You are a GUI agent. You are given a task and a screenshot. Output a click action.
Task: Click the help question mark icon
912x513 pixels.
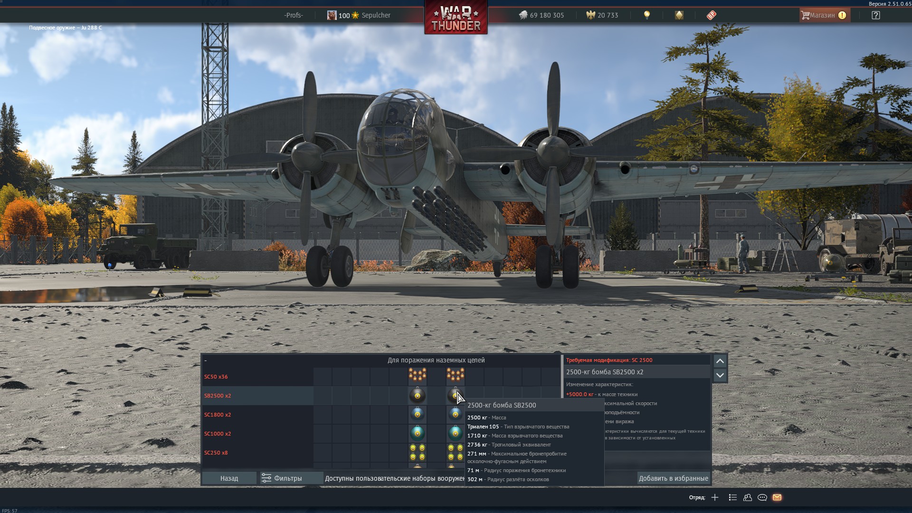pyautogui.click(x=875, y=15)
